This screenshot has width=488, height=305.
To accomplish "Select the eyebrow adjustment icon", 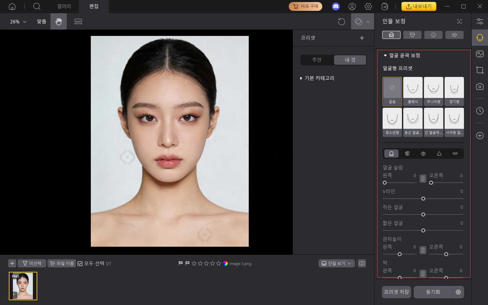I will point(407,153).
